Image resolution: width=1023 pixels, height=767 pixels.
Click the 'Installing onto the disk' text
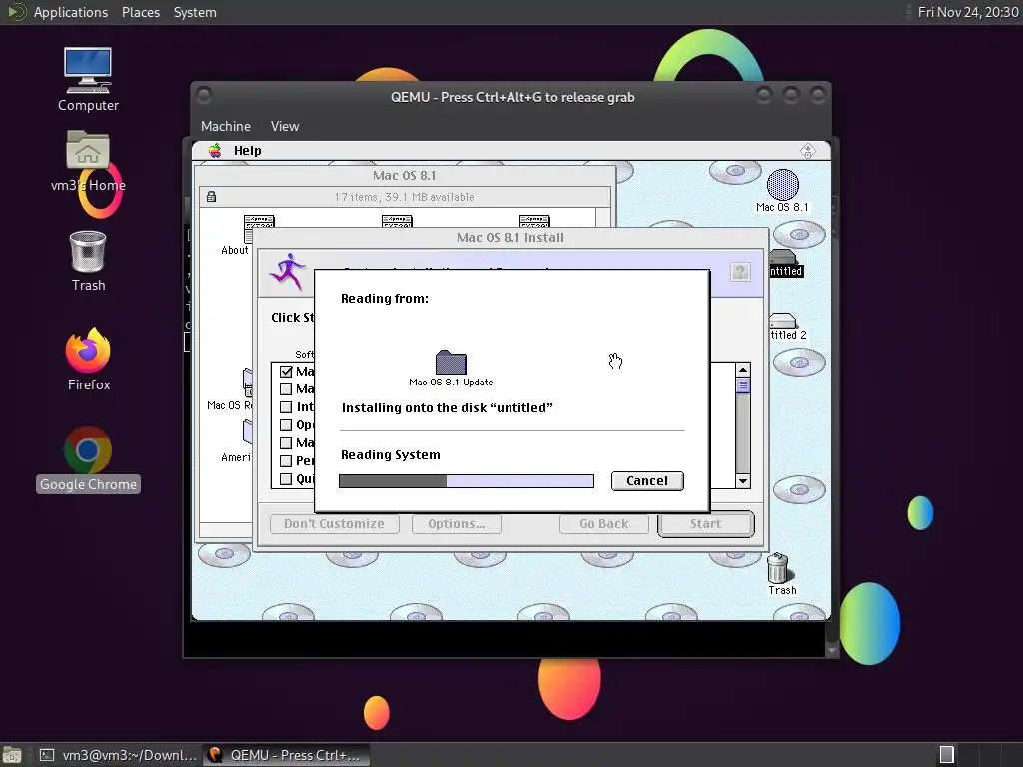(447, 408)
